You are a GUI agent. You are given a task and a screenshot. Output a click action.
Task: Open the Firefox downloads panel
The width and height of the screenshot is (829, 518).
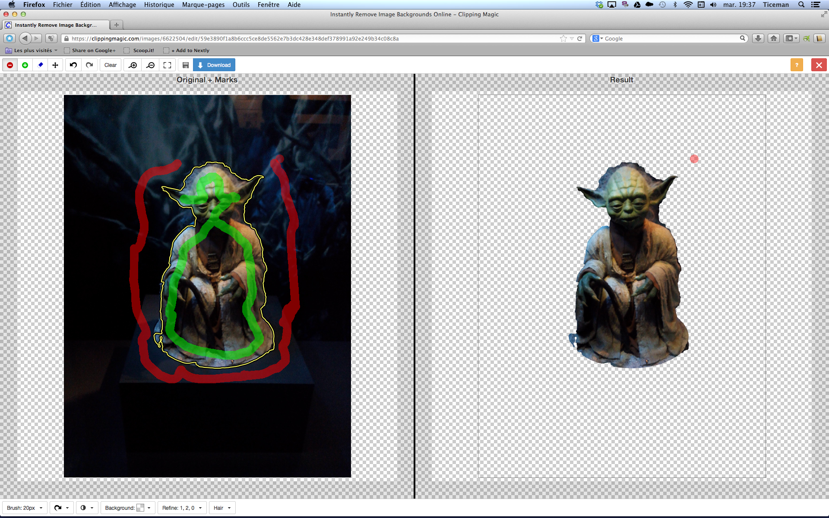(758, 38)
